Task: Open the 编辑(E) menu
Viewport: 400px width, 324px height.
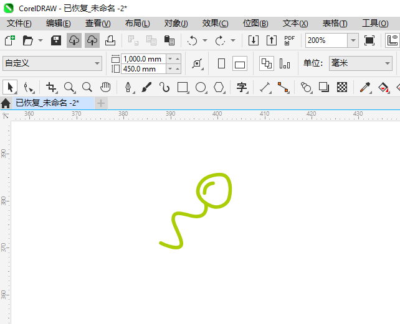Action: point(59,24)
